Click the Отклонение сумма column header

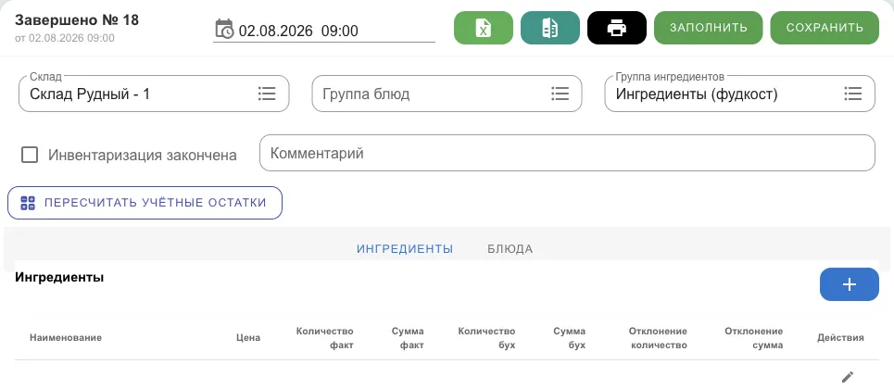(x=754, y=338)
